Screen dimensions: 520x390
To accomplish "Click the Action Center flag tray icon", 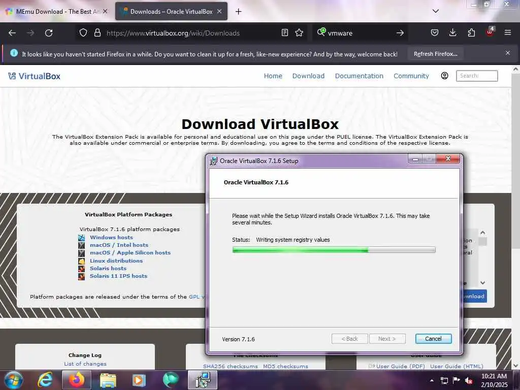I will tap(457, 380).
